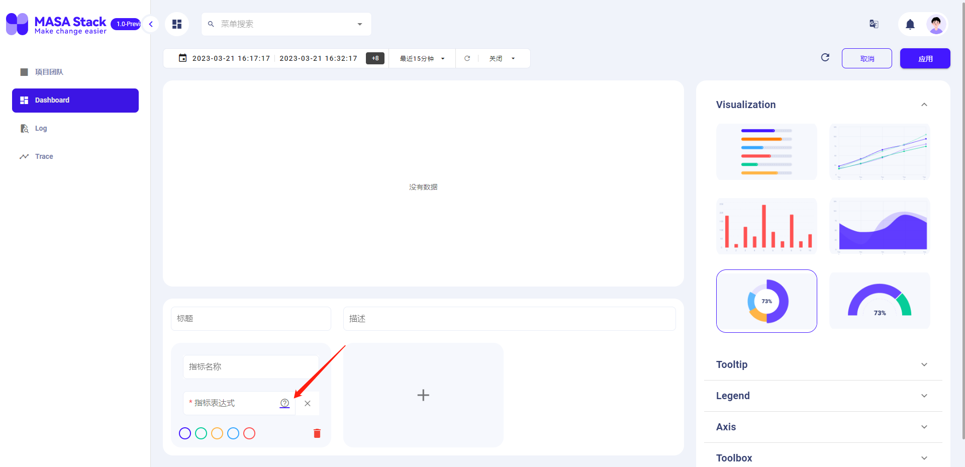Focus the 菜单搜索 search box
This screenshot has height=467, width=965.
click(286, 24)
